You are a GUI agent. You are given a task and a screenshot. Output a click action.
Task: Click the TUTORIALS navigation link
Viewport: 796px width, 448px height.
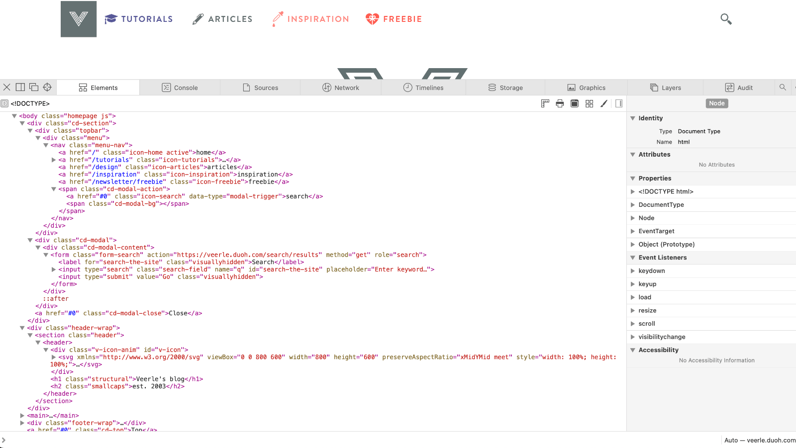[x=146, y=19]
